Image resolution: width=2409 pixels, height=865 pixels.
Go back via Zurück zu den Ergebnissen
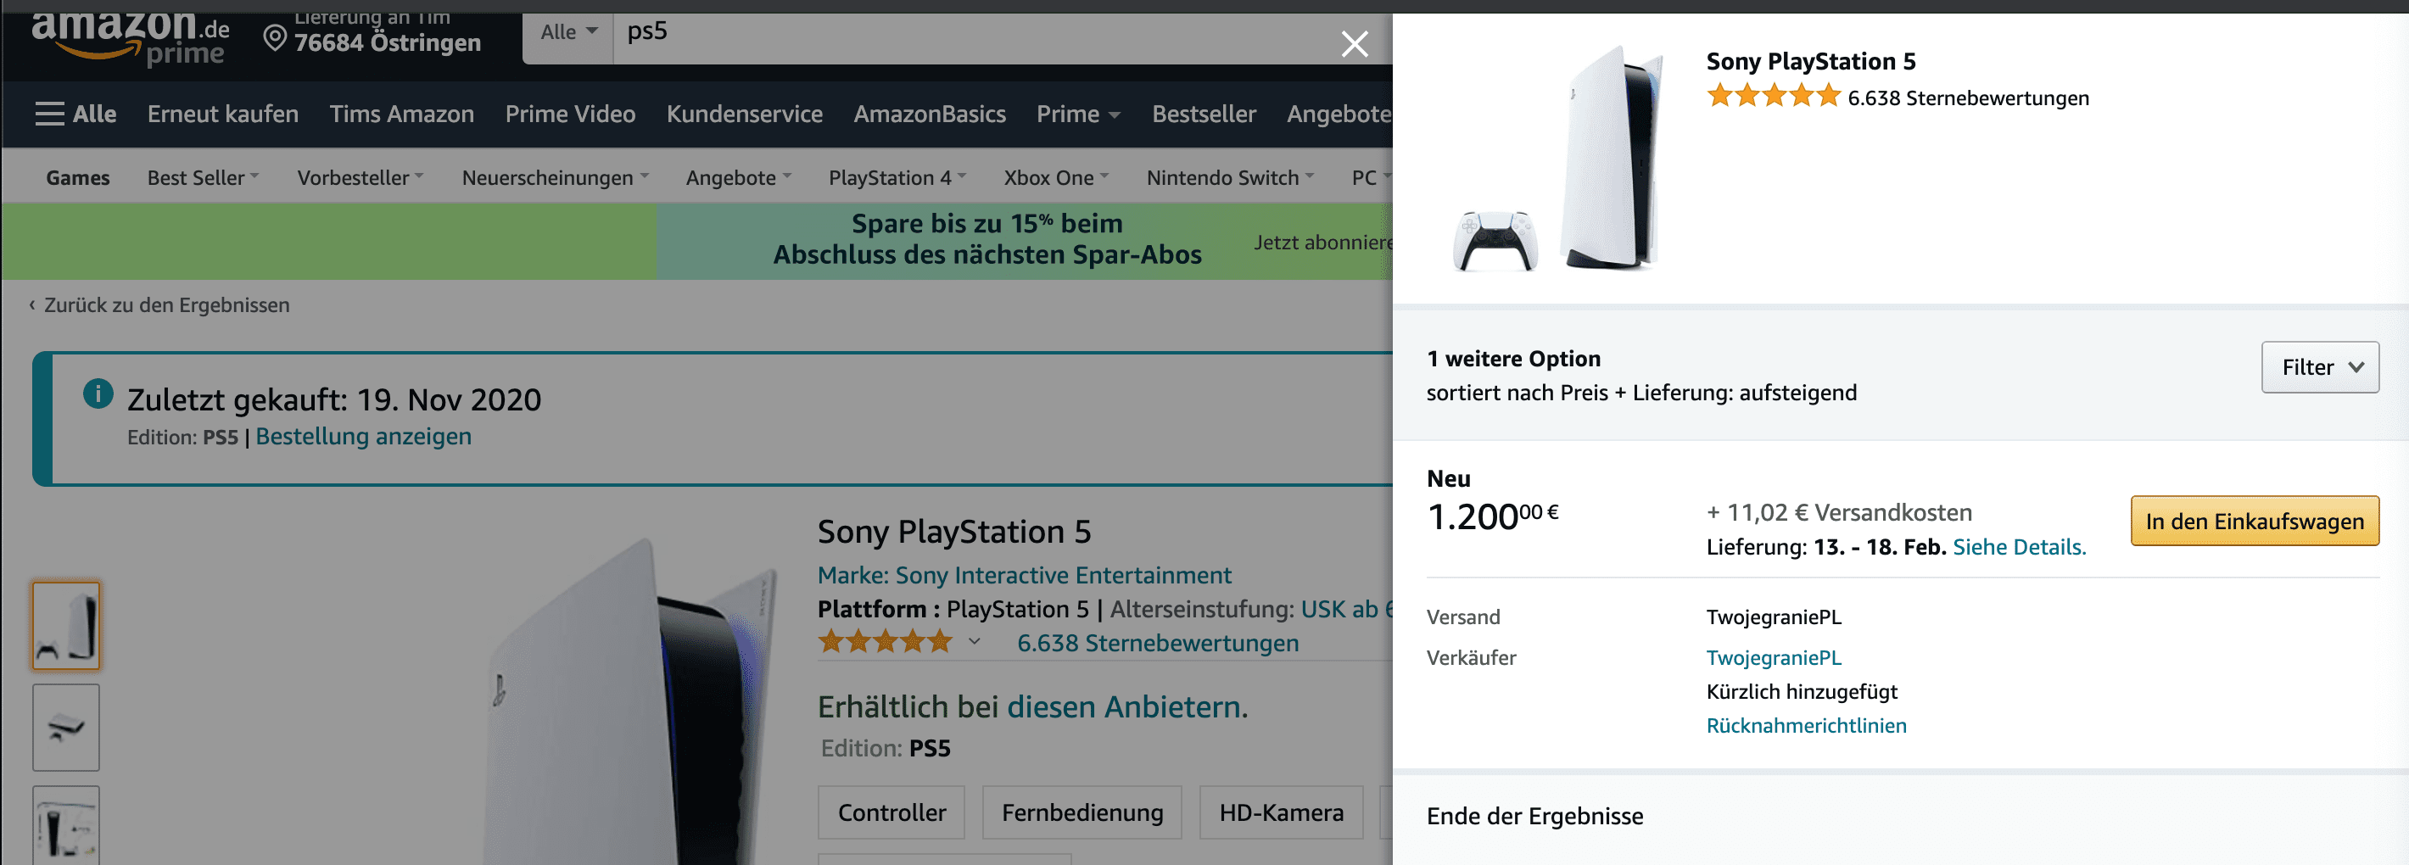tap(165, 304)
